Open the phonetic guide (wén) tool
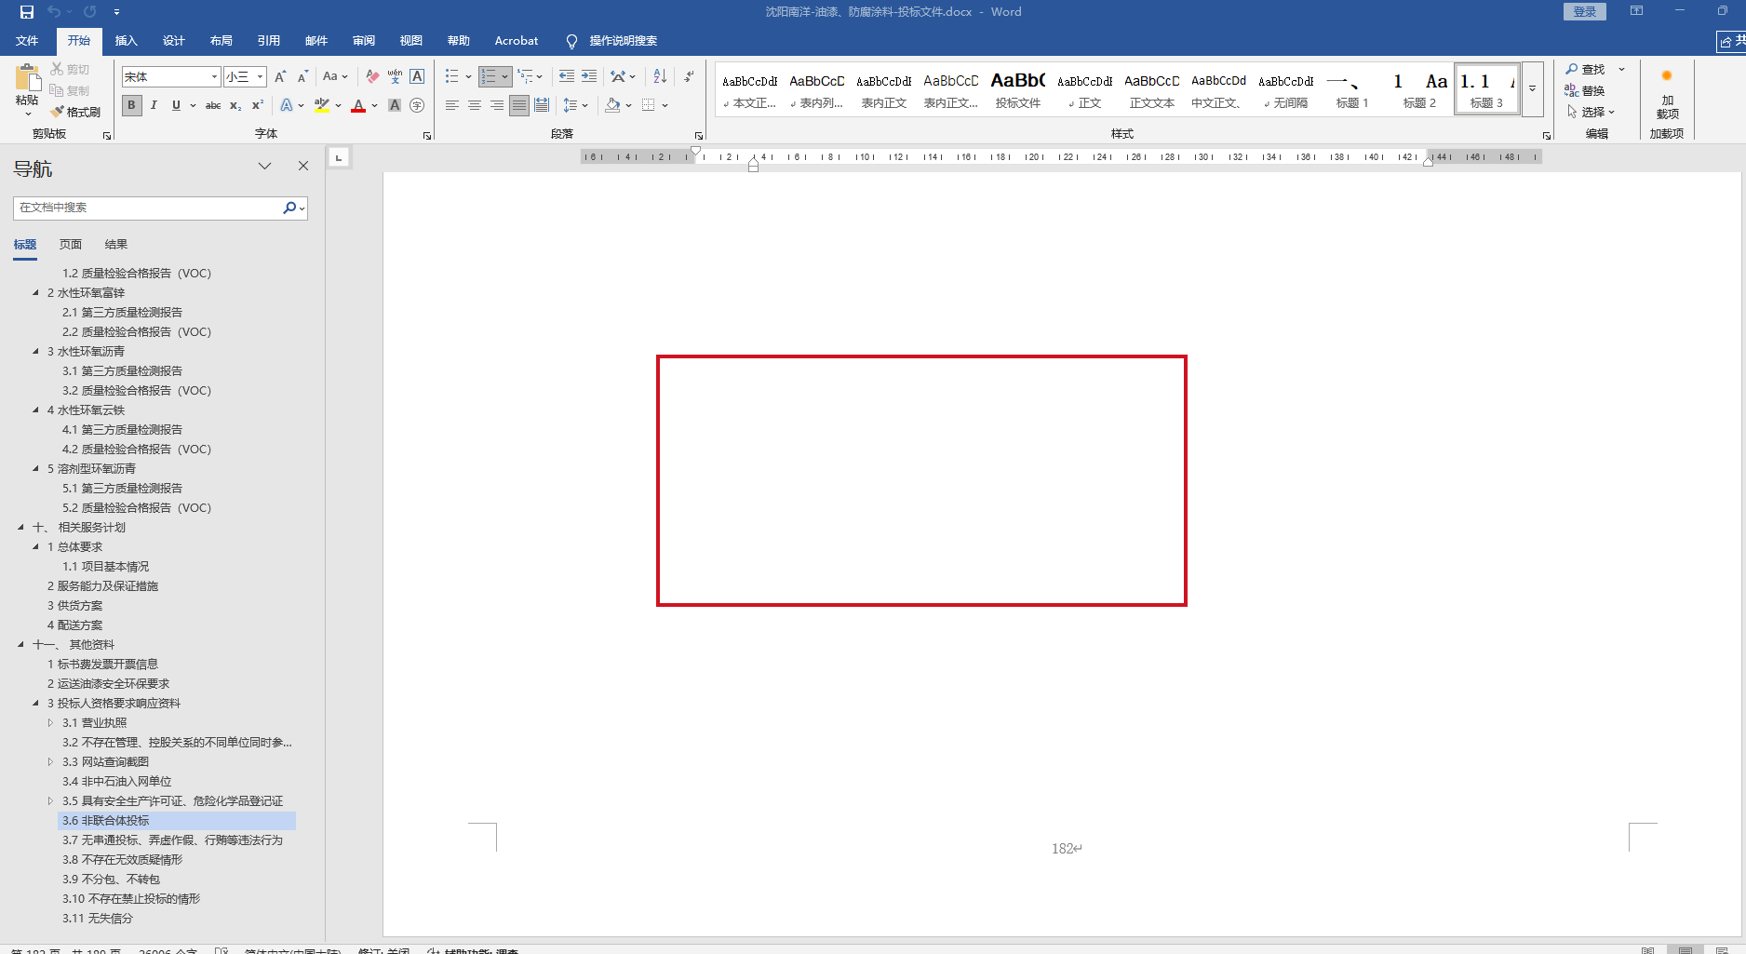The width and height of the screenshot is (1746, 954). (395, 76)
